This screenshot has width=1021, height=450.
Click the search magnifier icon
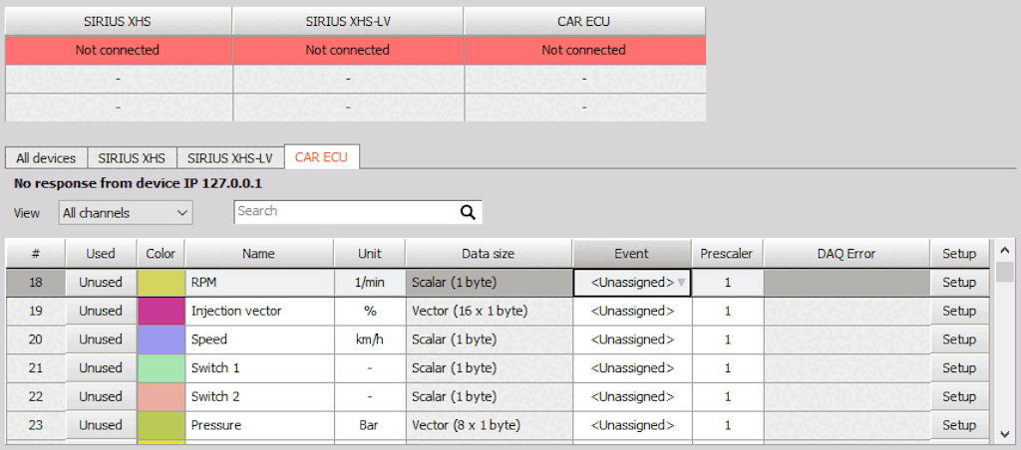(468, 212)
